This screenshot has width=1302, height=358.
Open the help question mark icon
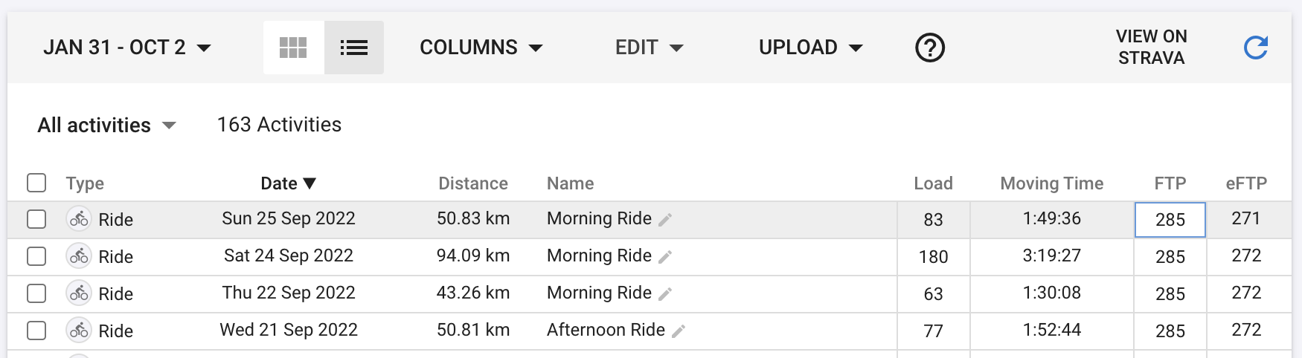pyautogui.click(x=929, y=48)
